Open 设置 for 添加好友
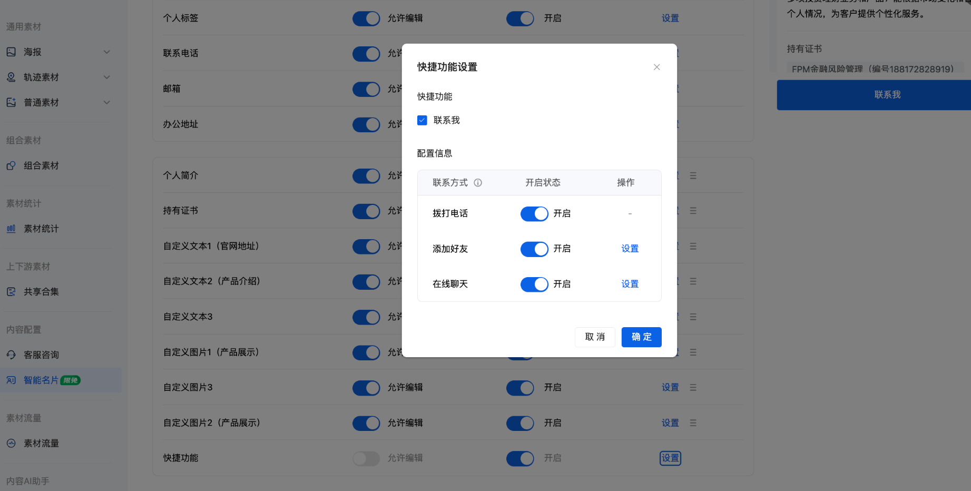Image resolution: width=971 pixels, height=491 pixels. click(630, 249)
